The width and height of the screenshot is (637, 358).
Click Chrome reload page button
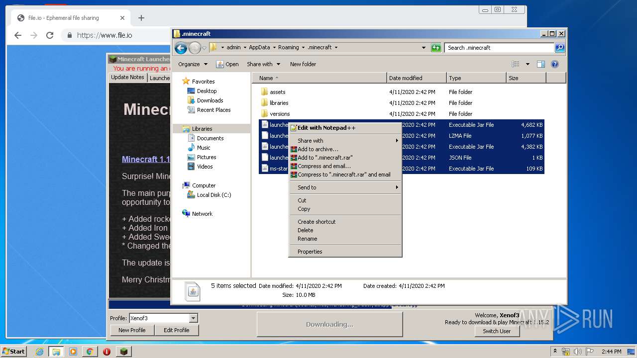point(50,35)
